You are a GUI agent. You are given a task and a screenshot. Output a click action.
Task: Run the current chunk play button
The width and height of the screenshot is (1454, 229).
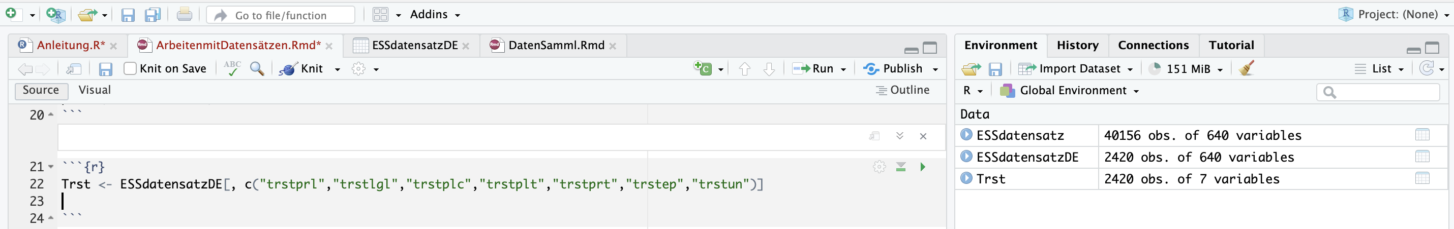click(x=923, y=167)
